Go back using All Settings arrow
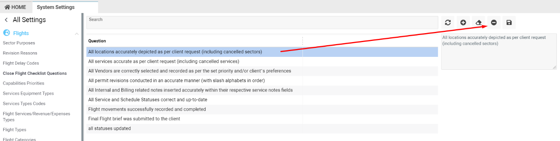 [x=6, y=20]
